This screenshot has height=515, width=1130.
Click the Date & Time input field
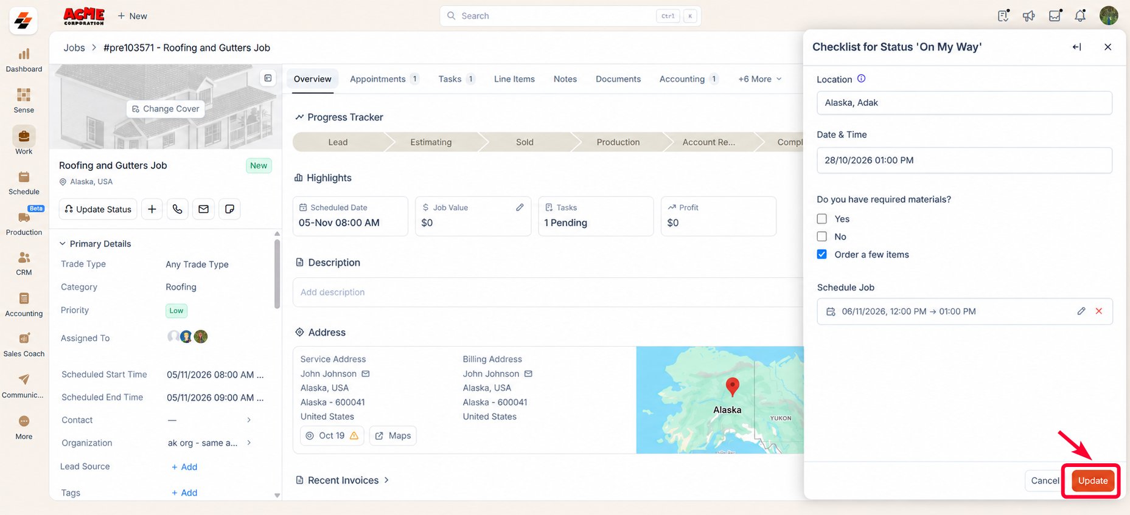pos(964,160)
